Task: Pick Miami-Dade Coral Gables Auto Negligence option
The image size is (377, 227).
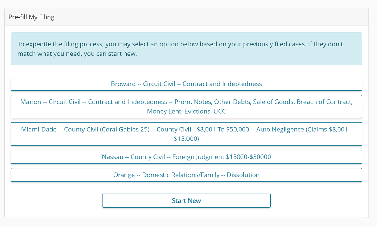Action: click(186, 134)
